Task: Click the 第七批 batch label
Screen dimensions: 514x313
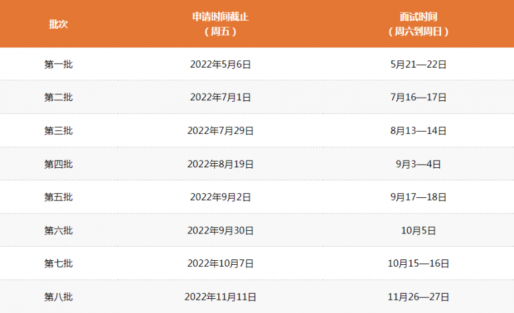Action: coord(58,264)
